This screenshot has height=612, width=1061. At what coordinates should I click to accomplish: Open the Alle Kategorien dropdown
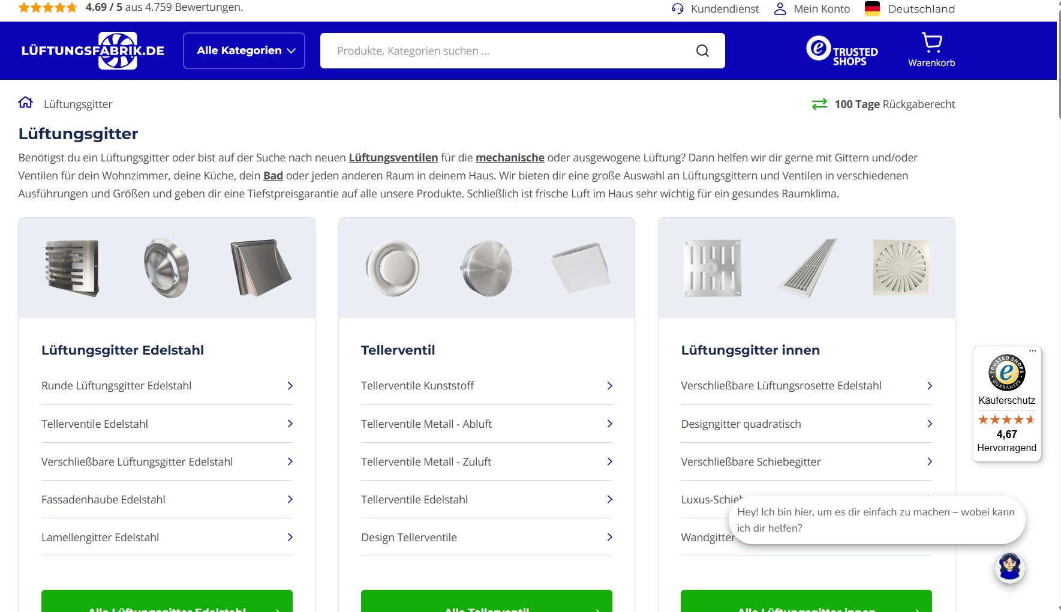[244, 50]
